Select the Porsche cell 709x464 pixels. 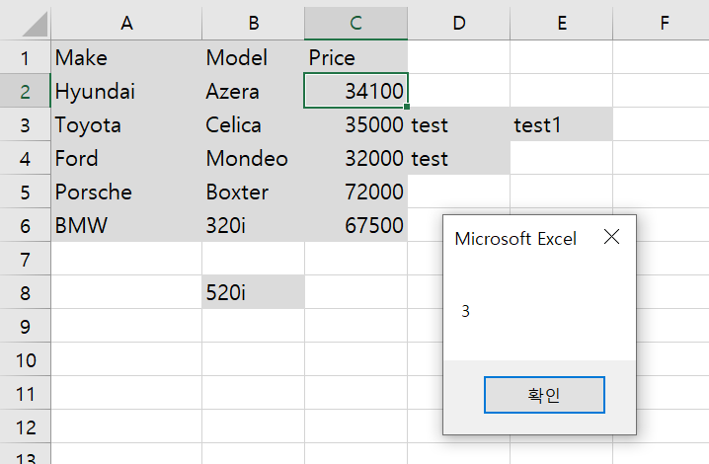pos(126,192)
